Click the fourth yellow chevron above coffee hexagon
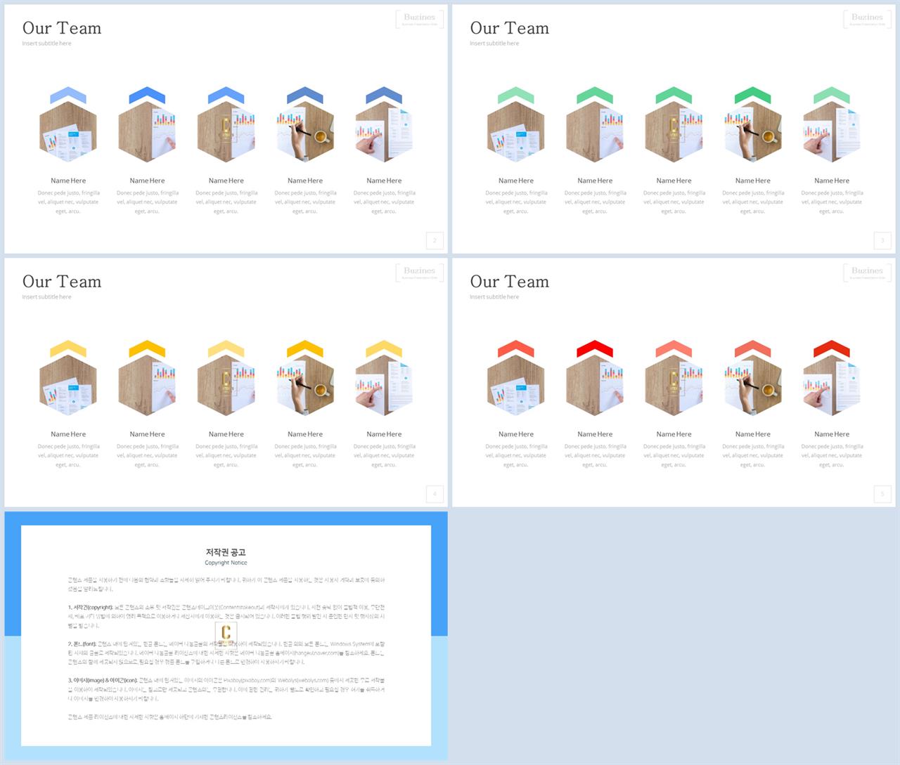The width and height of the screenshot is (900, 765). coord(305,349)
